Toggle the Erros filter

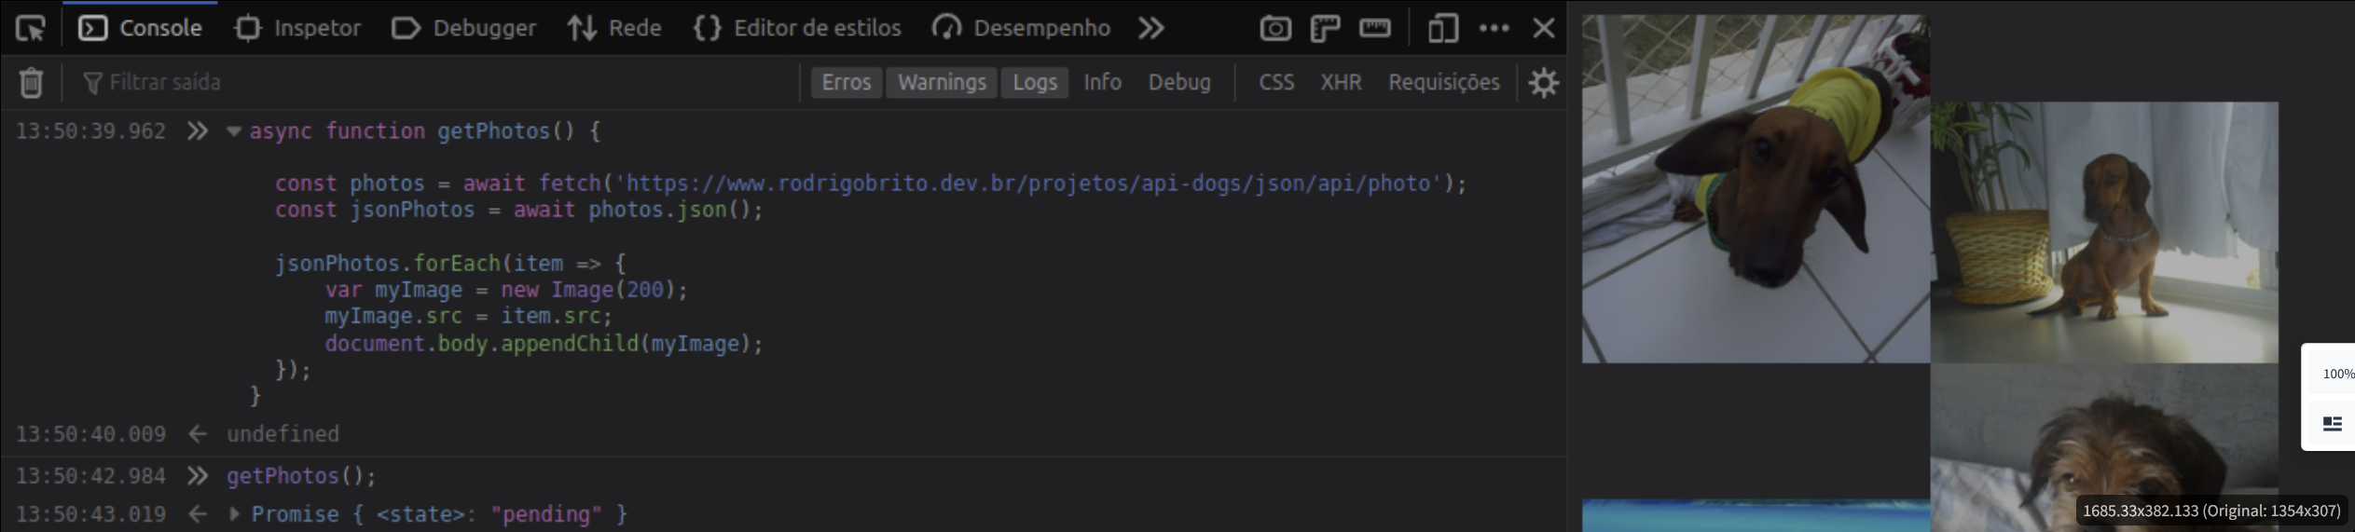(846, 83)
